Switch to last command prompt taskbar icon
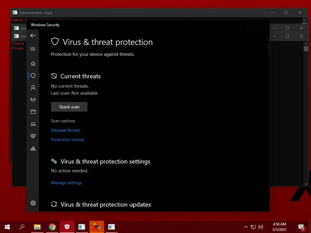Screen dimensions: 311x233 111,227
